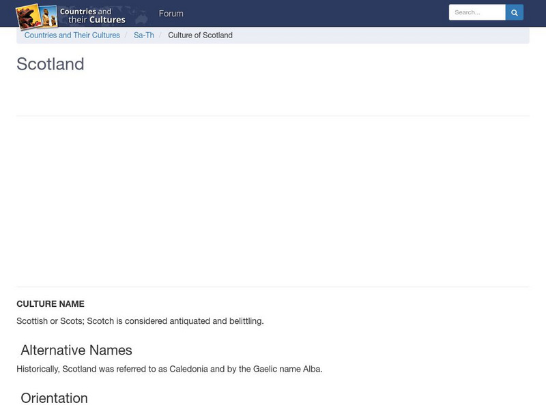Click the sentence starting 'Scottish or Scots'

click(x=140, y=321)
